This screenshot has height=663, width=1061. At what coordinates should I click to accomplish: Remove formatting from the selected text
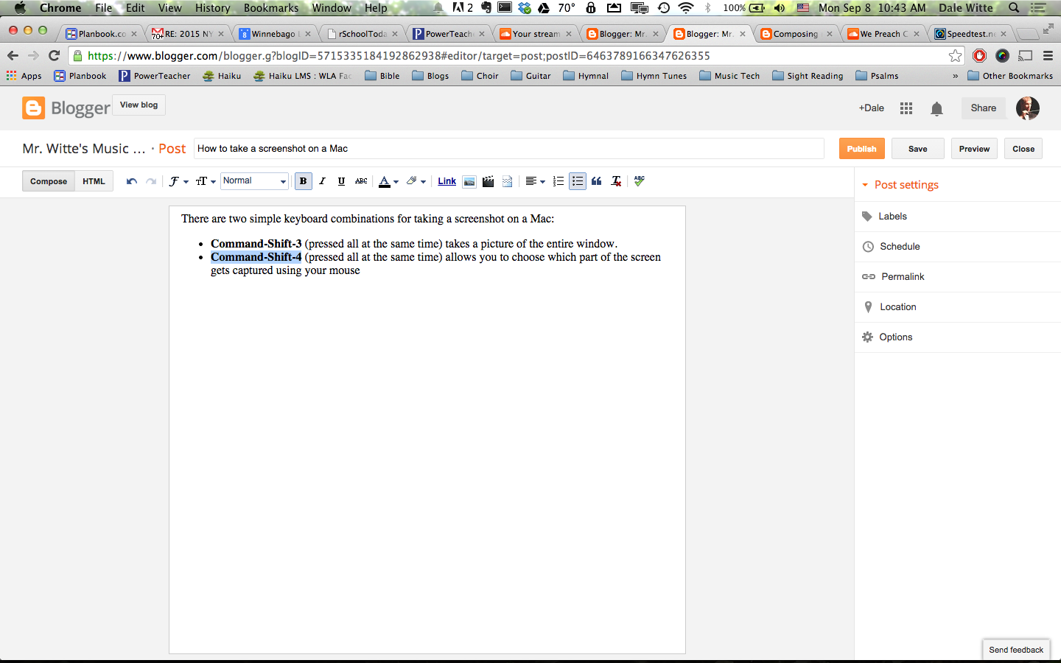(x=616, y=181)
